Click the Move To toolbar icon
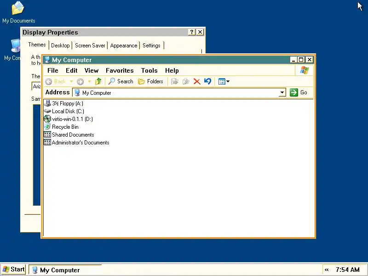Viewport: 368px width, 276px height. click(x=175, y=81)
